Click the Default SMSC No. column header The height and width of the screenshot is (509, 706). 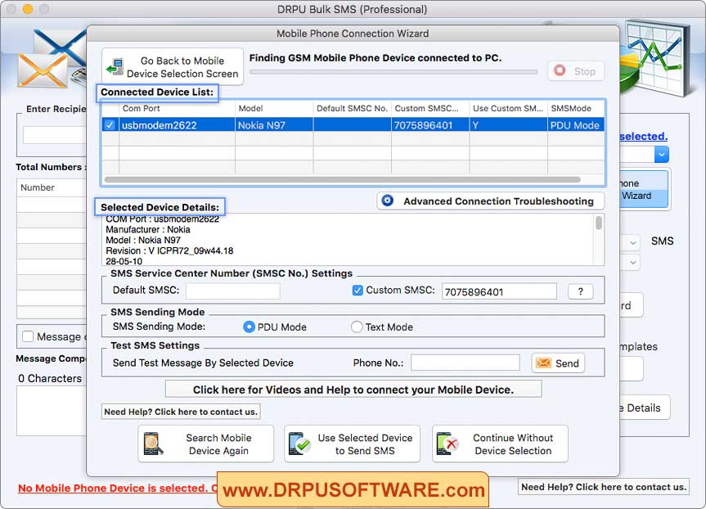click(x=352, y=109)
